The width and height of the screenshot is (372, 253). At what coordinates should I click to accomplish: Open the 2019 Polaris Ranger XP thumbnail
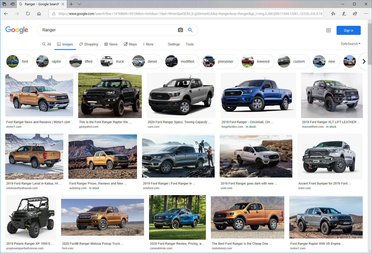(x=31, y=217)
